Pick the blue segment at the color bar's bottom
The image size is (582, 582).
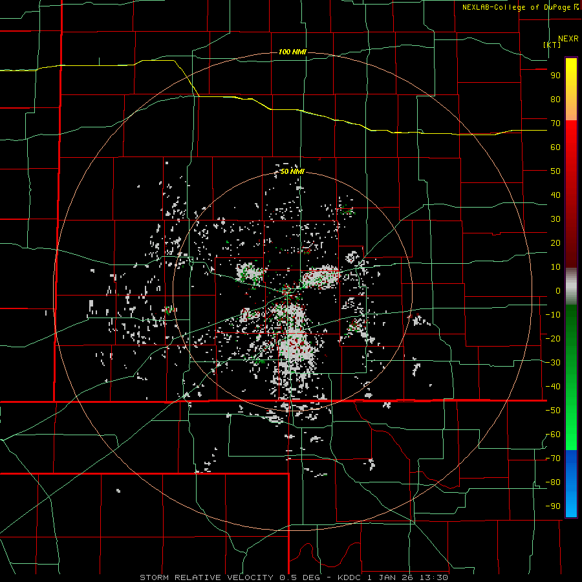pos(571,484)
